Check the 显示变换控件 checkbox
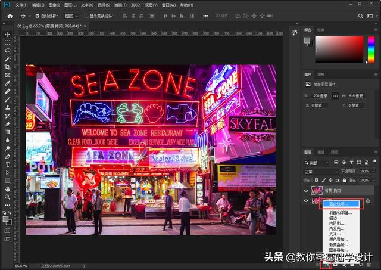 click(x=86, y=16)
